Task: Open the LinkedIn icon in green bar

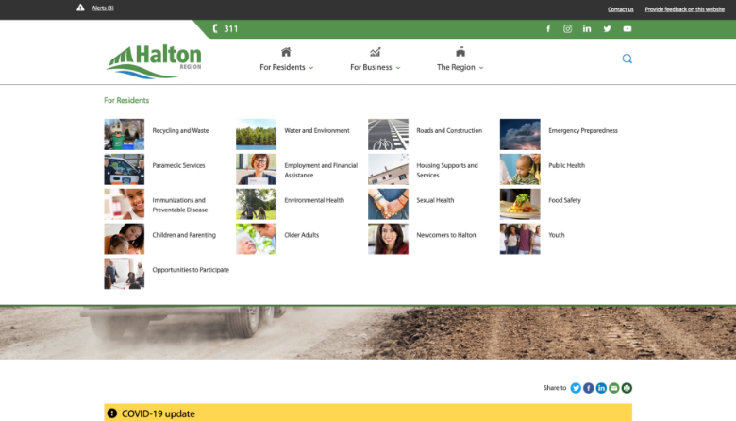Action: [587, 28]
